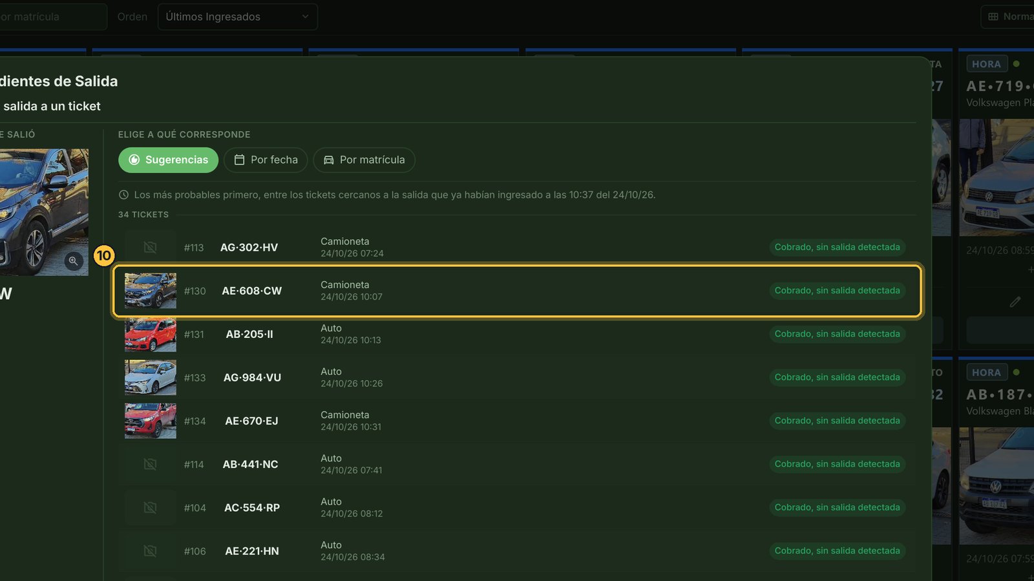Select plate AE·608·CW ticket row
Screen dimensions: 1034x581
click(517, 291)
